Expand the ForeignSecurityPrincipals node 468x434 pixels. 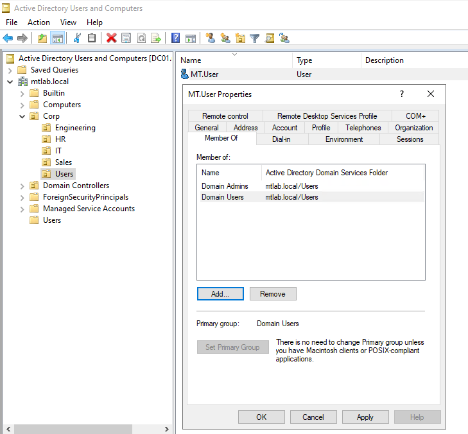click(x=22, y=198)
